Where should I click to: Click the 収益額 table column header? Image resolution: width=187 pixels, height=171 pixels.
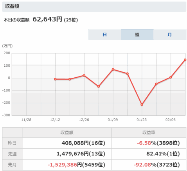click(67, 132)
